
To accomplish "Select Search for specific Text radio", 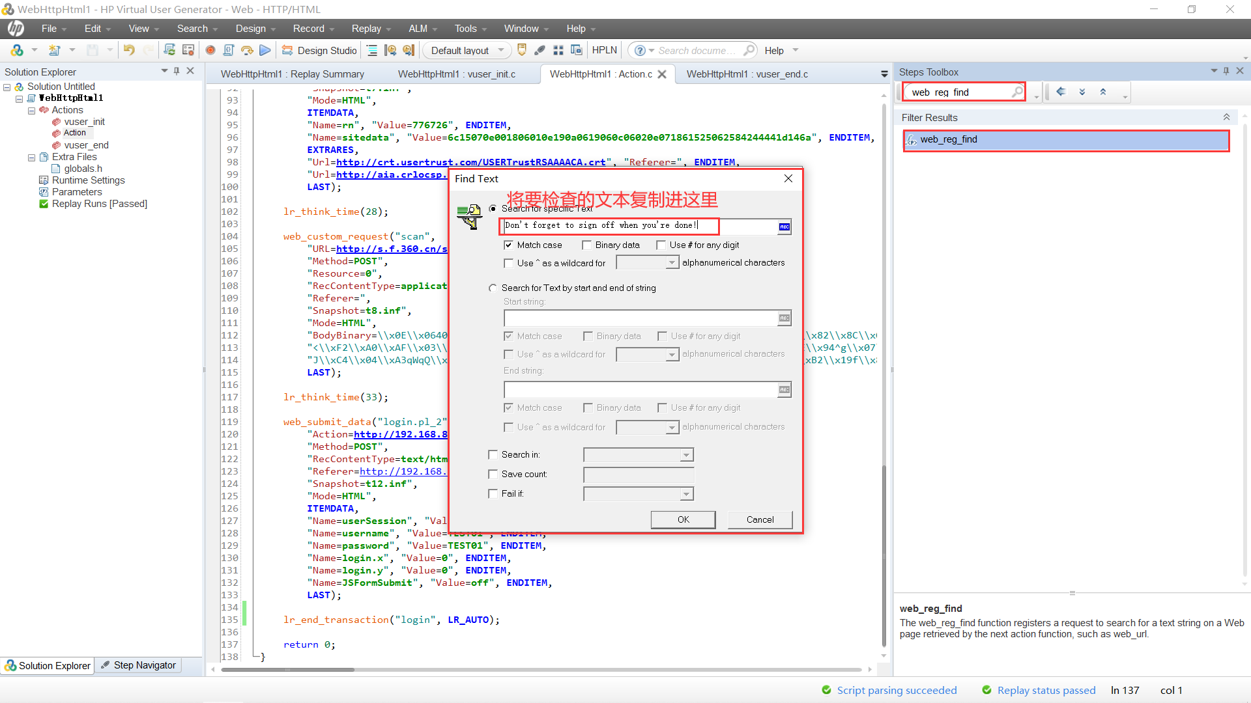I will [x=493, y=208].
